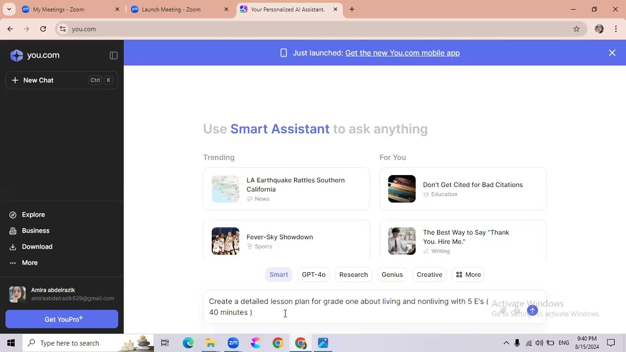
Task: Open the clock showing 9:40 PM
Action: 587,343
